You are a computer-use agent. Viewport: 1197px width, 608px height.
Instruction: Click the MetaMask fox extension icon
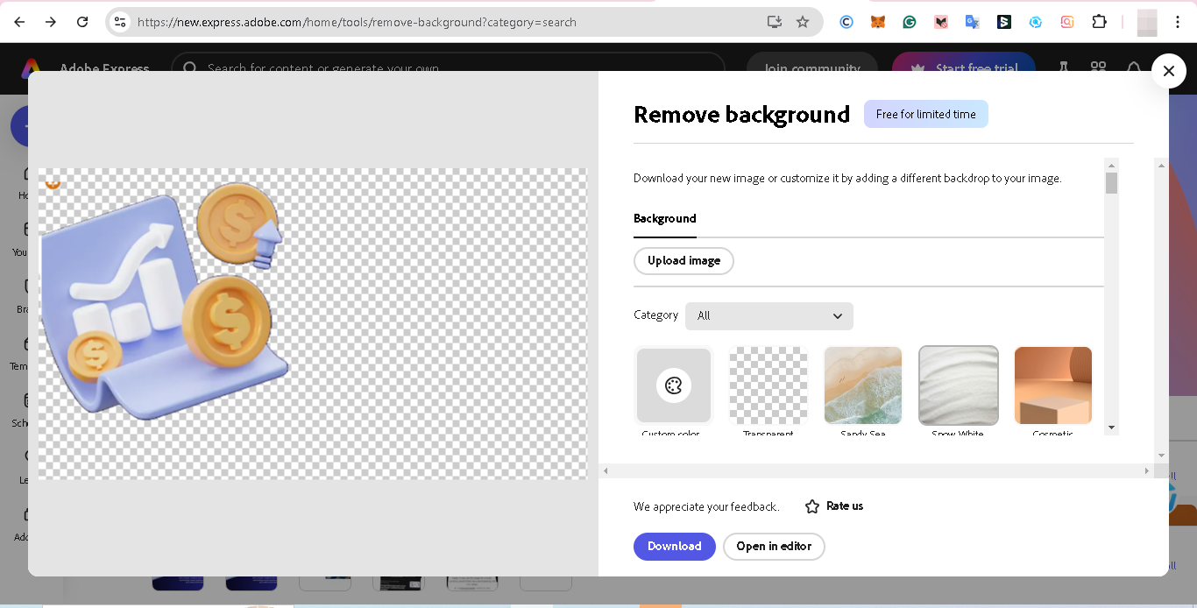877,22
